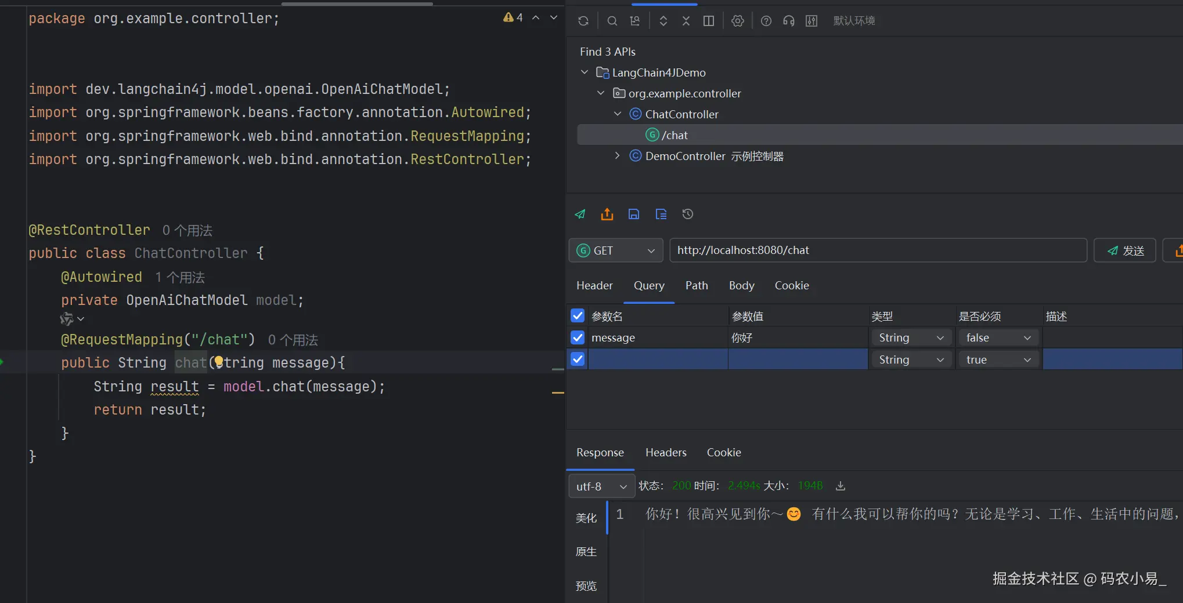Click the save request icon
The width and height of the screenshot is (1183, 603).
[634, 215]
